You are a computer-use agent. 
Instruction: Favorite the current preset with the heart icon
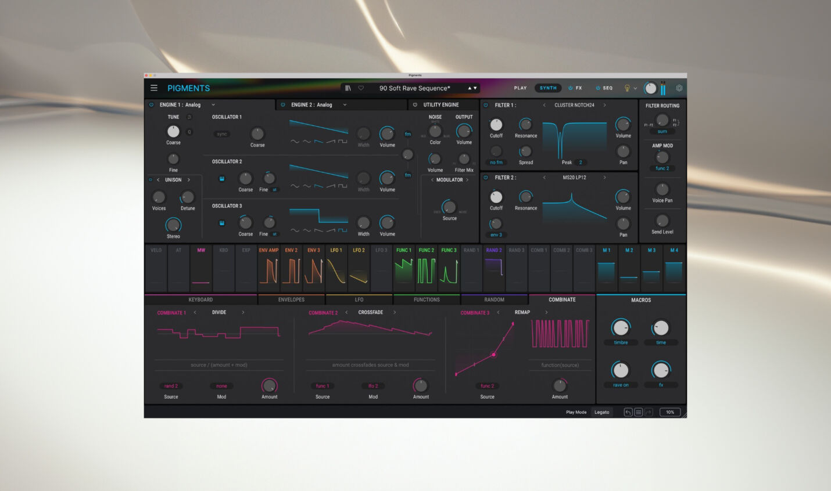(360, 88)
